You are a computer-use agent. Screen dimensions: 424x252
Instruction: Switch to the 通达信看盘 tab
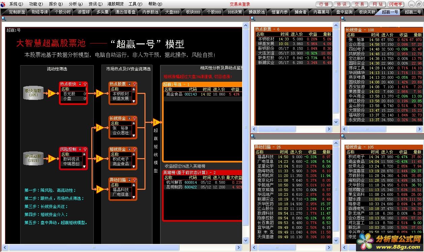[x=125, y=12]
